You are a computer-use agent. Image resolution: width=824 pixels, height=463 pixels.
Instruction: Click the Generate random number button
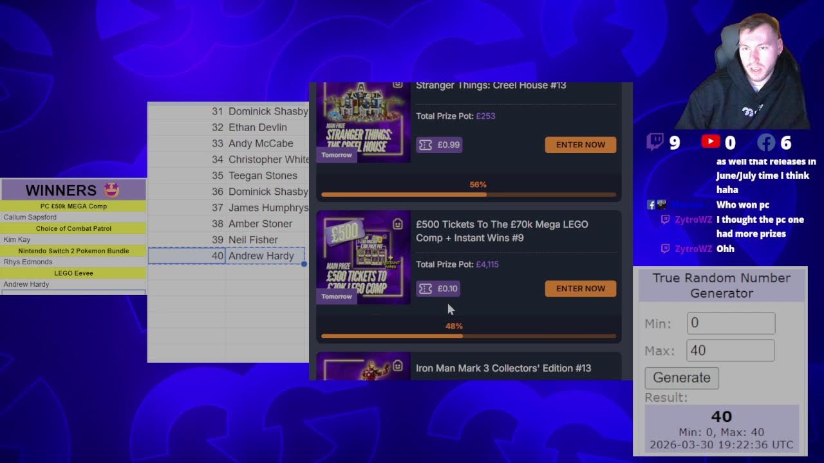pyautogui.click(x=682, y=377)
